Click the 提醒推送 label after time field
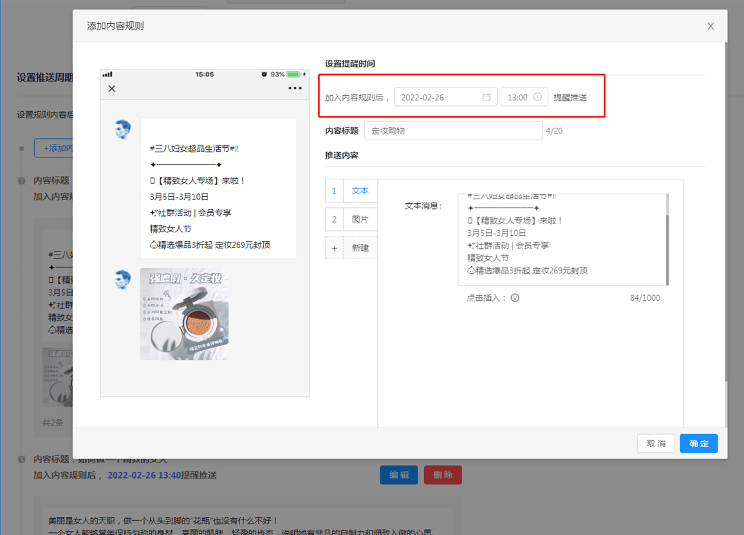This screenshot has height=535, width=744. click(x=570, y=98)
